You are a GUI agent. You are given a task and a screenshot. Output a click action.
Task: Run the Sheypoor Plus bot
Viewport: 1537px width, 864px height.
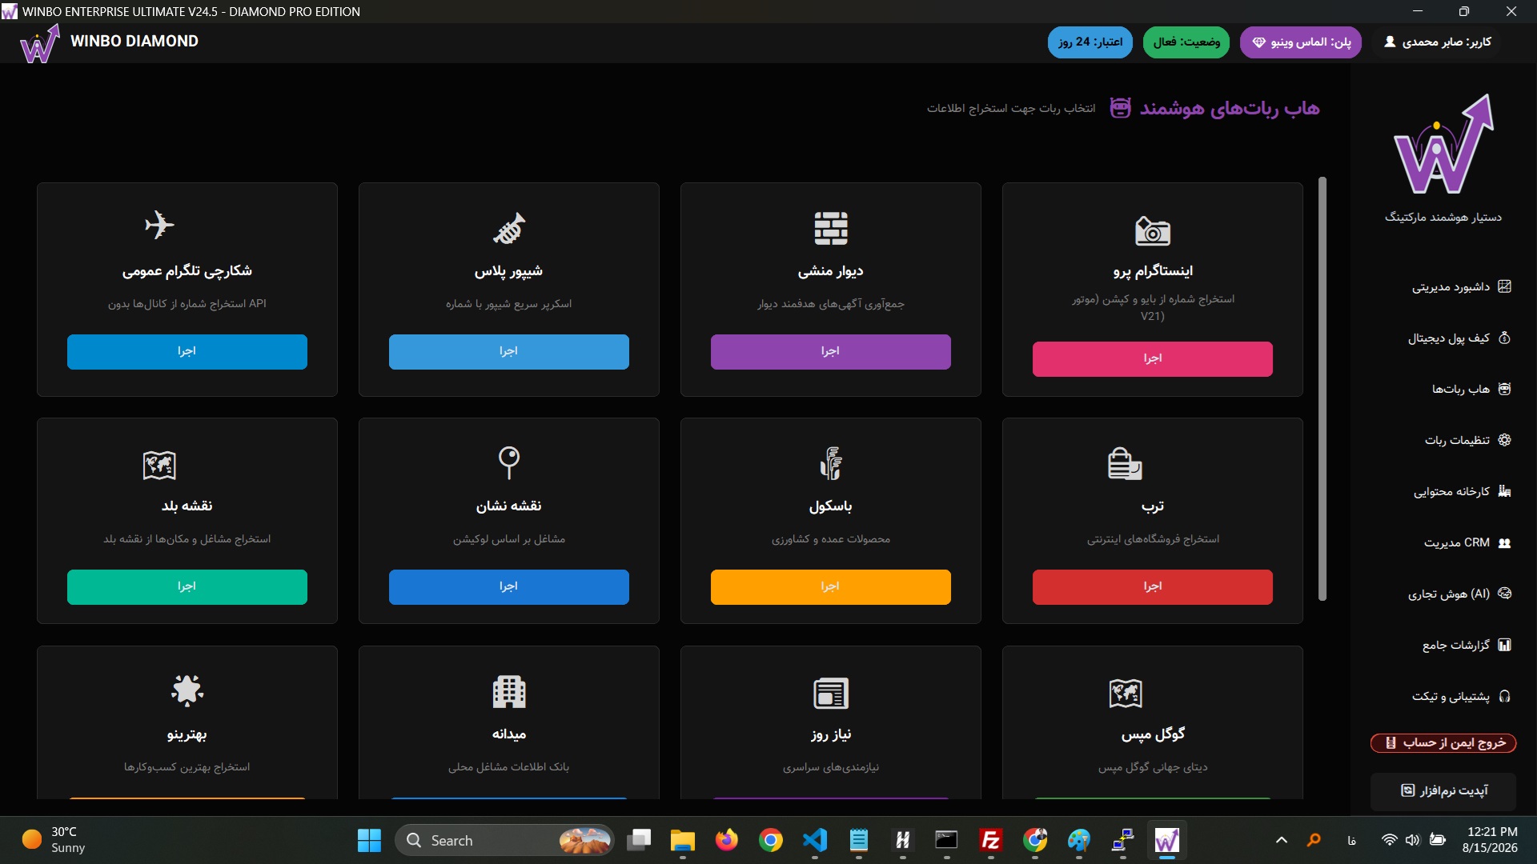(509, 352)
